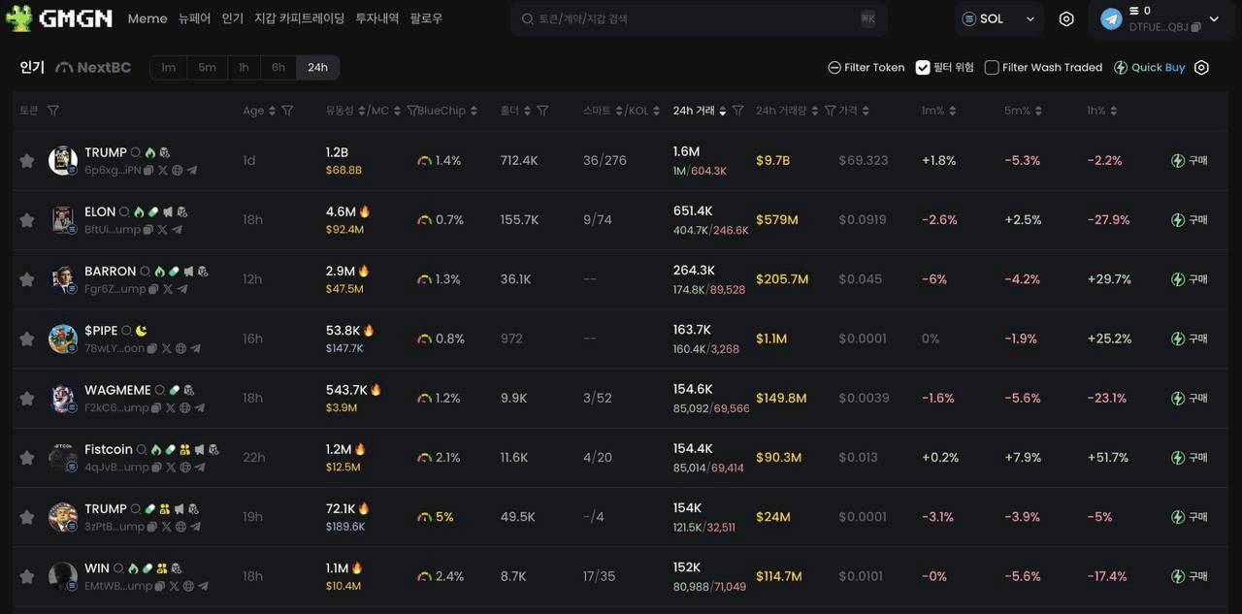The width and height of the screenshot is (1242, 614).
Task: Favorite Fistcoin using the star
Action: tap(27, 458)
